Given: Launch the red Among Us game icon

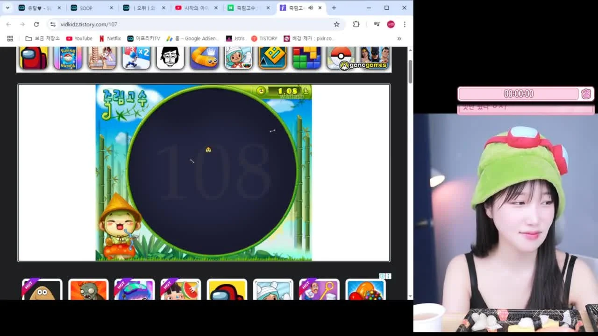Looking at the screenshot, I should (x=34, y=57).
